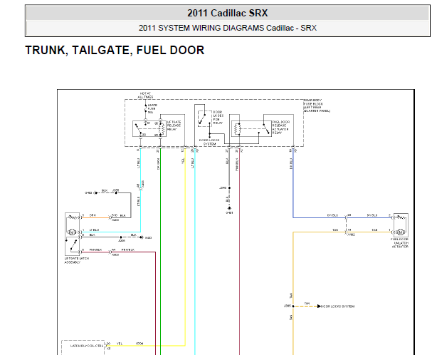Click "DK BLU" label nearest the fuel door actuator
The height and width of the screenshot is (355, 432).
pyautogui.click(x=372, y=215)
